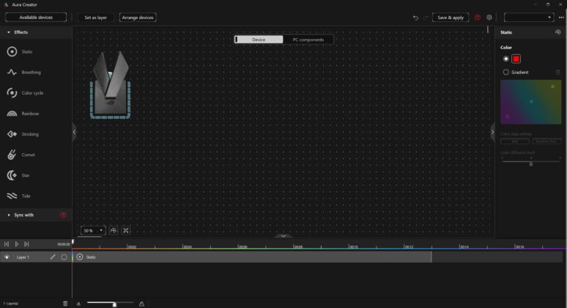Screen dimensions: 567x308
Task: Select the Static effect icon
Action: tap(12, 52)
